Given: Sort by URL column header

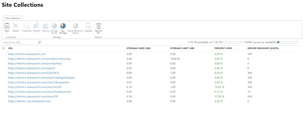Looking at the screenshot, I should click(x=10, y=48).
